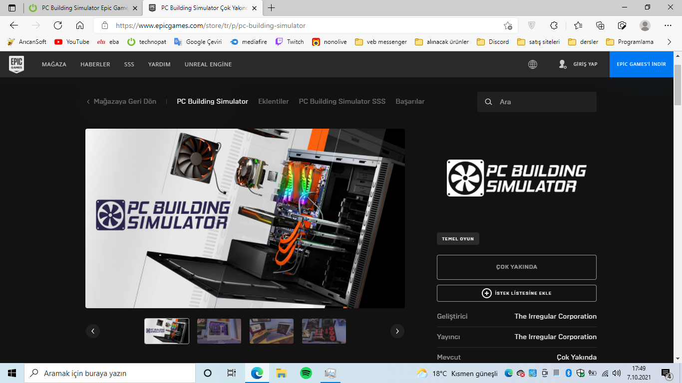Switch to Microsoft Edge on the taskbar
Viewport: 682px width, 383px height.
(257, 373)
